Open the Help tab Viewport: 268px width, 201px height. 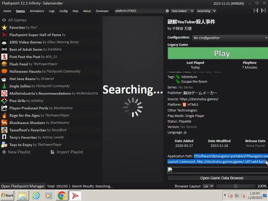click(x=75, y=11)
